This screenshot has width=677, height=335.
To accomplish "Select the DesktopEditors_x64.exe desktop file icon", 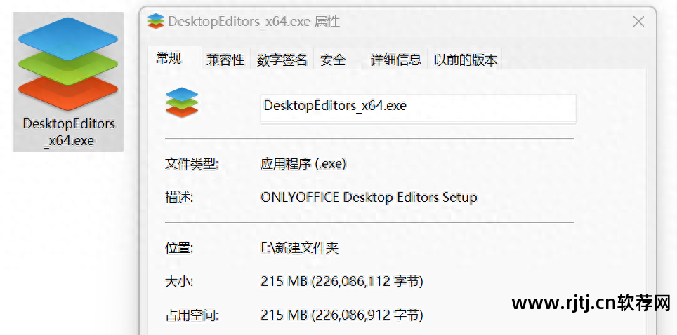I will point(68,64).
